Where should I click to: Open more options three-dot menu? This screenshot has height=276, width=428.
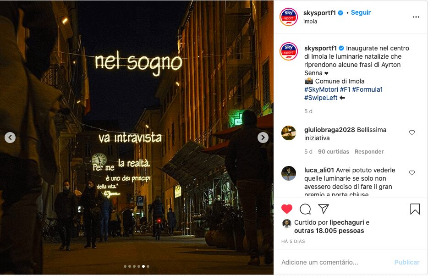pos(416,17)
